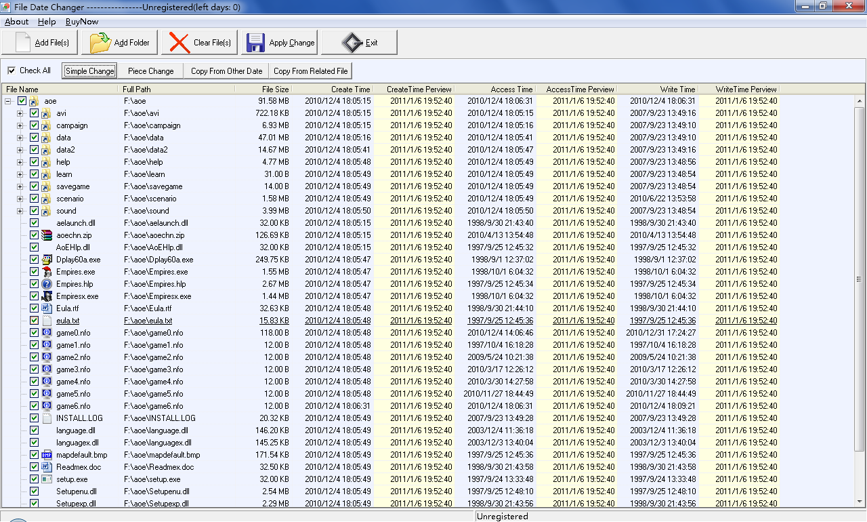The height and width of the screenshot is (522, 867).
Task: Uncheck the aoe root folder checkbox
Action: 22,100
